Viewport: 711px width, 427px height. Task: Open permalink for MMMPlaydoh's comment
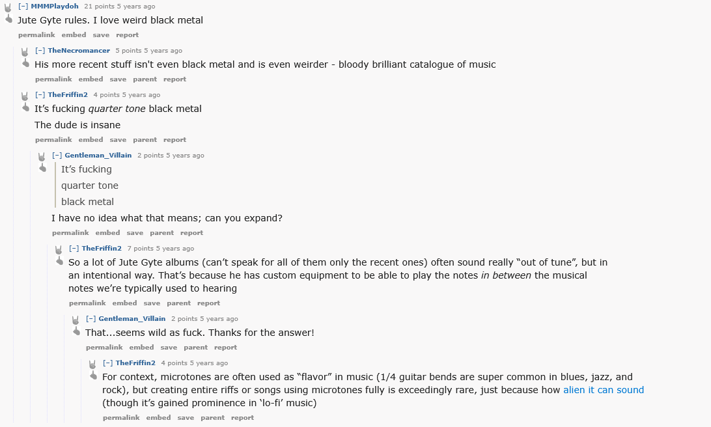pos(36,35)
